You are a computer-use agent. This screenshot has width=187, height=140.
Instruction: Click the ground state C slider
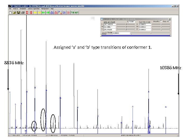[x=126, y=29]
